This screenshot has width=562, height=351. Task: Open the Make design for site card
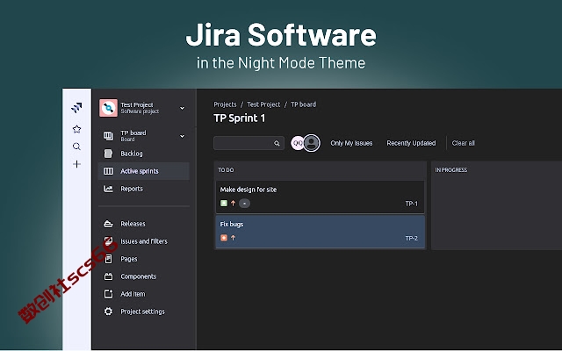(320, 197)
